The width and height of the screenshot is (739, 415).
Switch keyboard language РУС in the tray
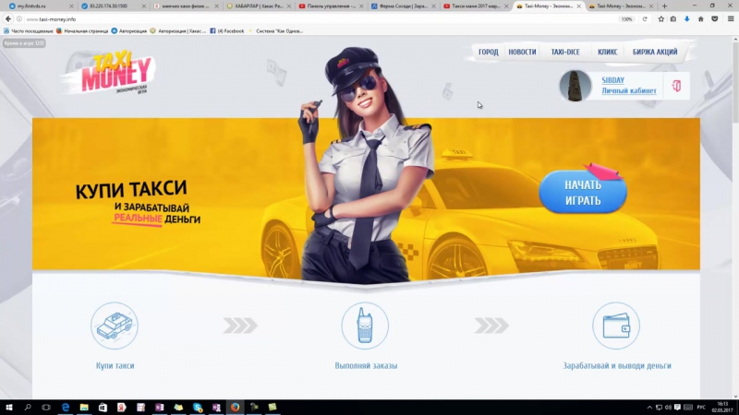pos(701,408)
